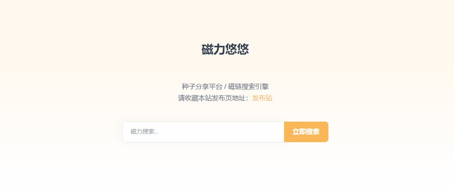Click the 磁力悠悠 site title
This screenshot has width=454, height=186.
pyautogui.click(x=225, y=50)
